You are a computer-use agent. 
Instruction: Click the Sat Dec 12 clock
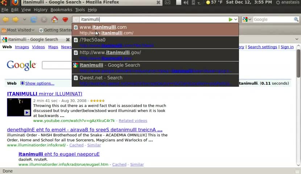click(249, 2)
